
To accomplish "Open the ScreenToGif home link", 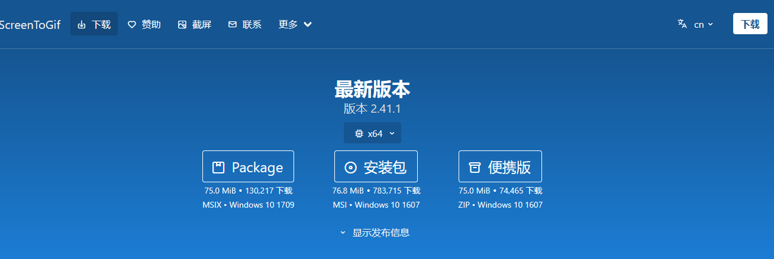I will [x=30, y=24].
